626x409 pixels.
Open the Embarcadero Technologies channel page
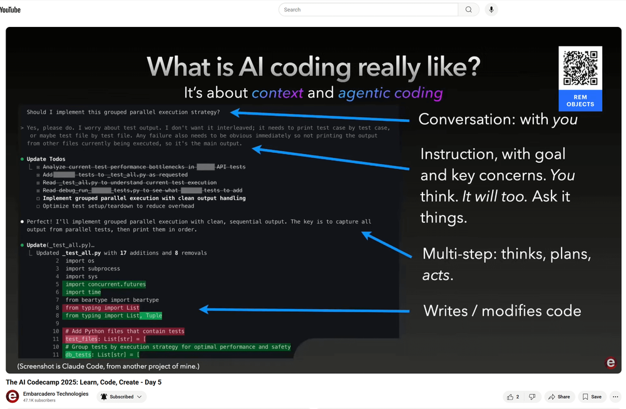[56, 393]
